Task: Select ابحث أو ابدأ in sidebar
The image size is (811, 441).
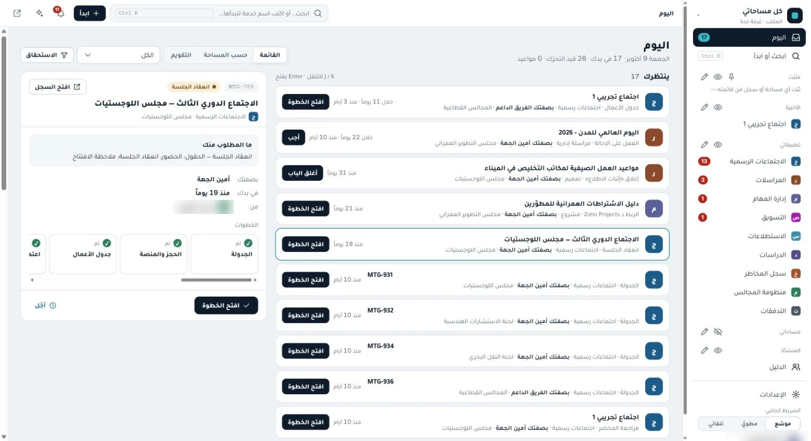Action: tap(749, 56)
